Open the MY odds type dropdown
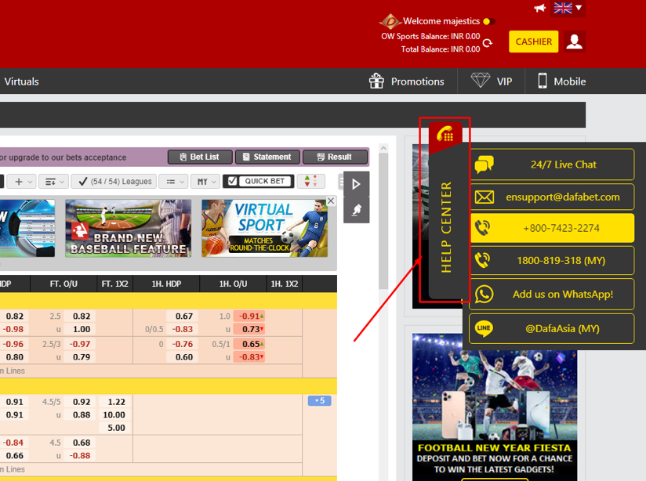This screenshot has width=646, height=481. [x=205, y=182]
